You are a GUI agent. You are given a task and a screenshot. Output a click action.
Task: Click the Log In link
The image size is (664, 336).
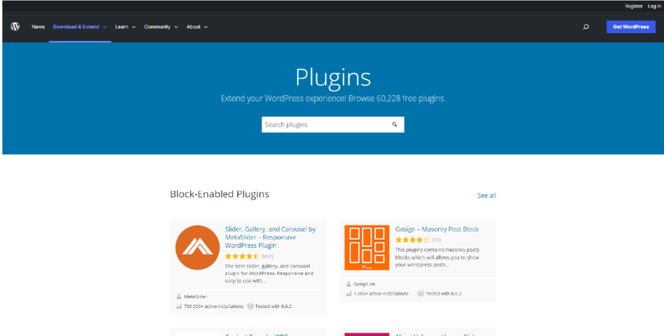click(x=654, y=6)
